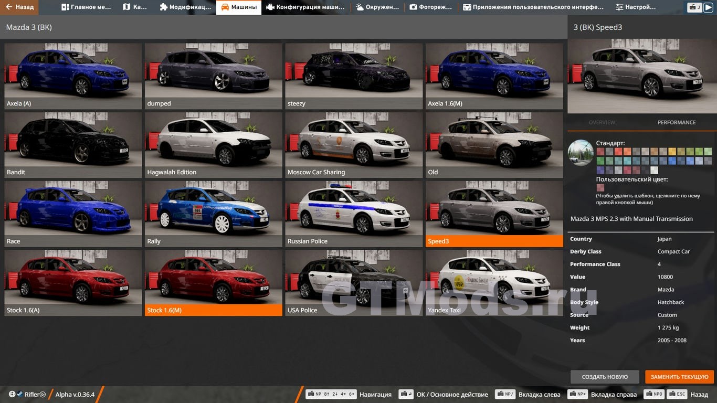
Task: Go back using the Назад arrow button
Action: pos(19,7)
